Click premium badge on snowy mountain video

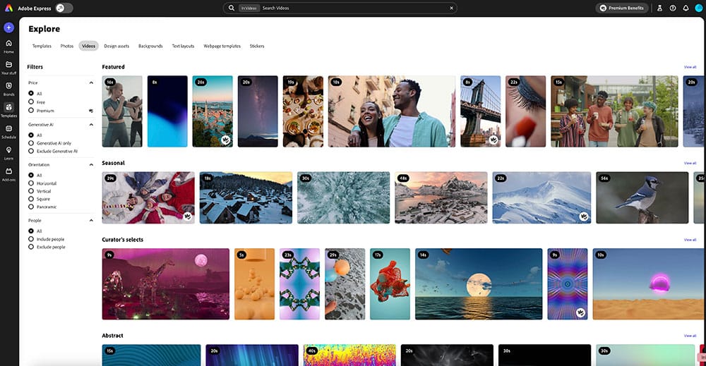(584, 216)
